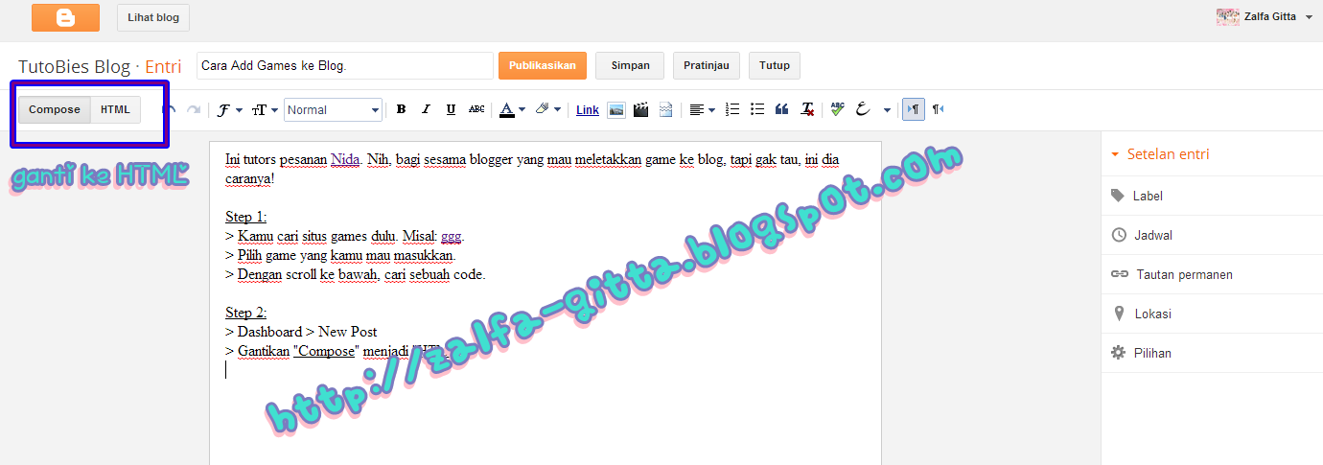Screen dimensions: 1323x465
Task: Click the redo arrow icon
Action: tap(194, 110)
